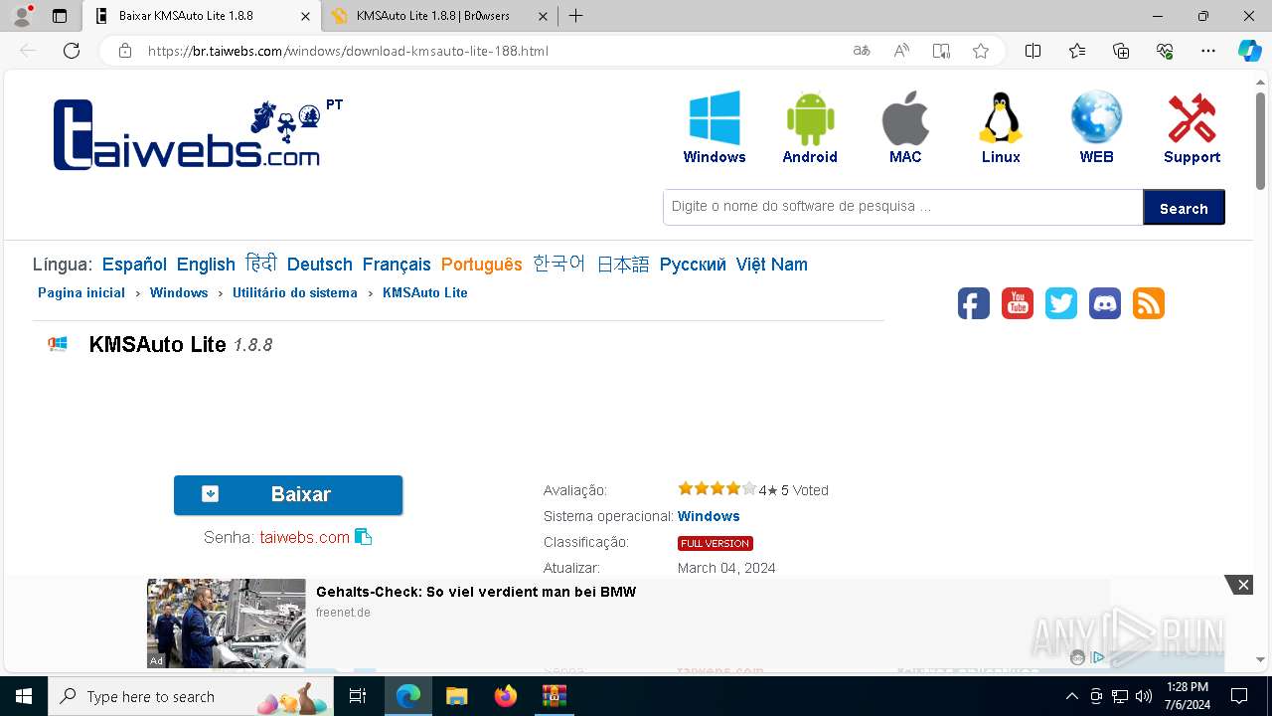The height and width of the screenshot is (716, 1272).
Task: Open the translate page option
Action: tap(862, 51)
